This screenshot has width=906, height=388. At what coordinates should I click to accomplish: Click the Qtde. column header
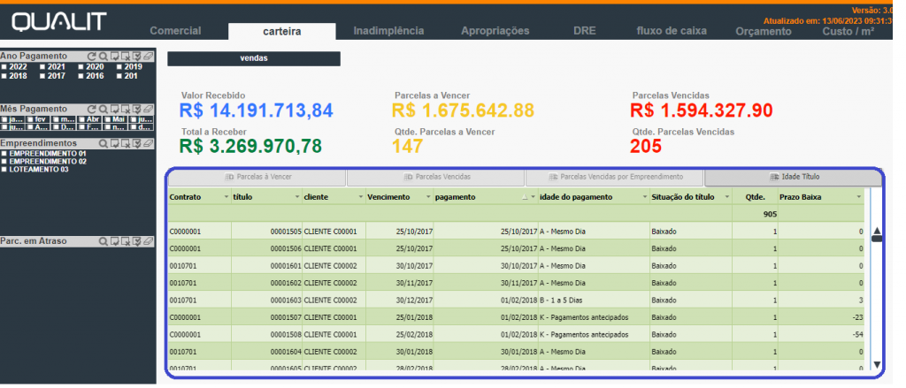755,197
